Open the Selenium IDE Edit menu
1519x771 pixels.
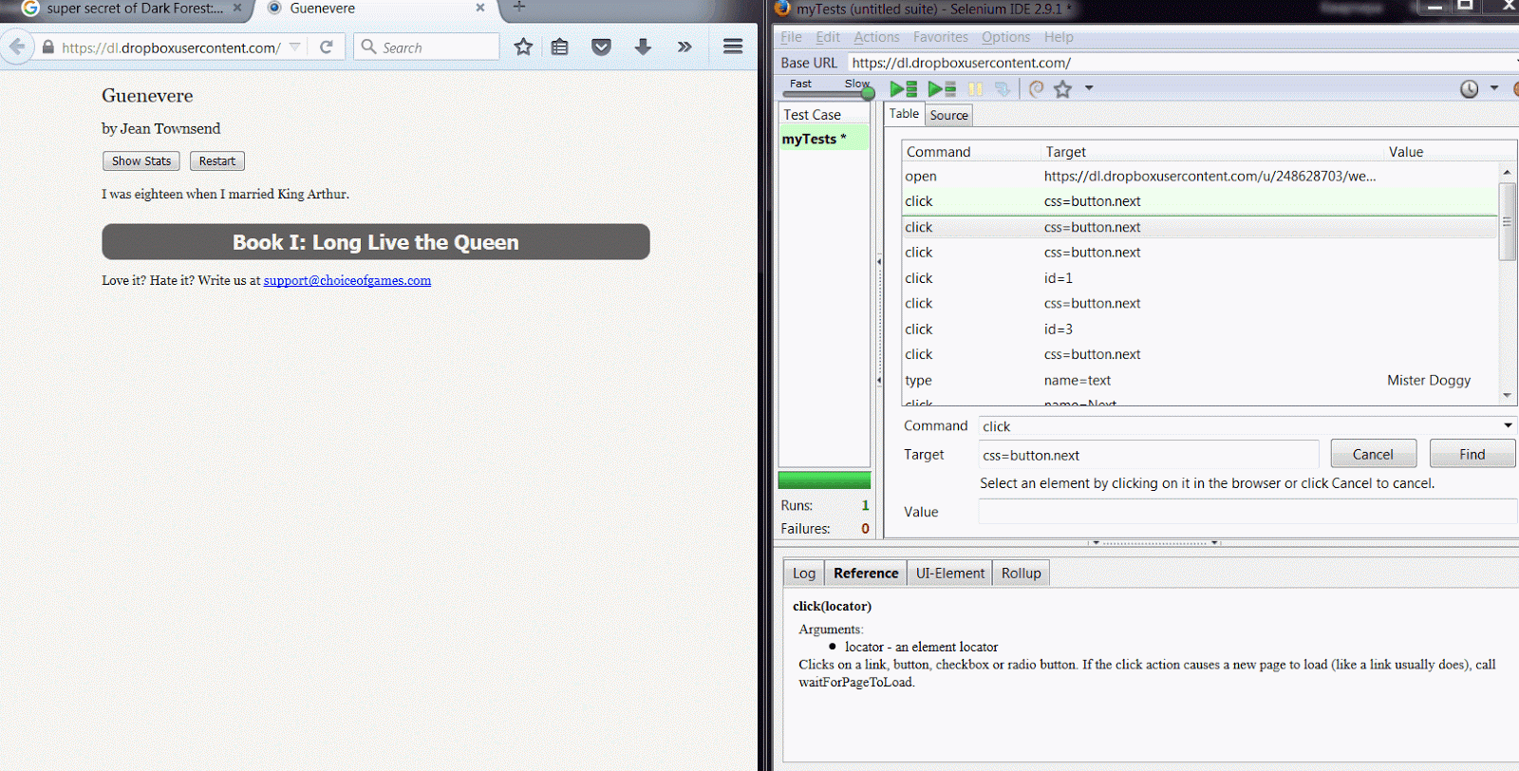tap(828, 37)
